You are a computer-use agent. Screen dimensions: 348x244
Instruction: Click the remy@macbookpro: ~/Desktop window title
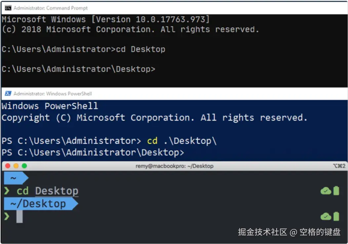tap(174, 166)
